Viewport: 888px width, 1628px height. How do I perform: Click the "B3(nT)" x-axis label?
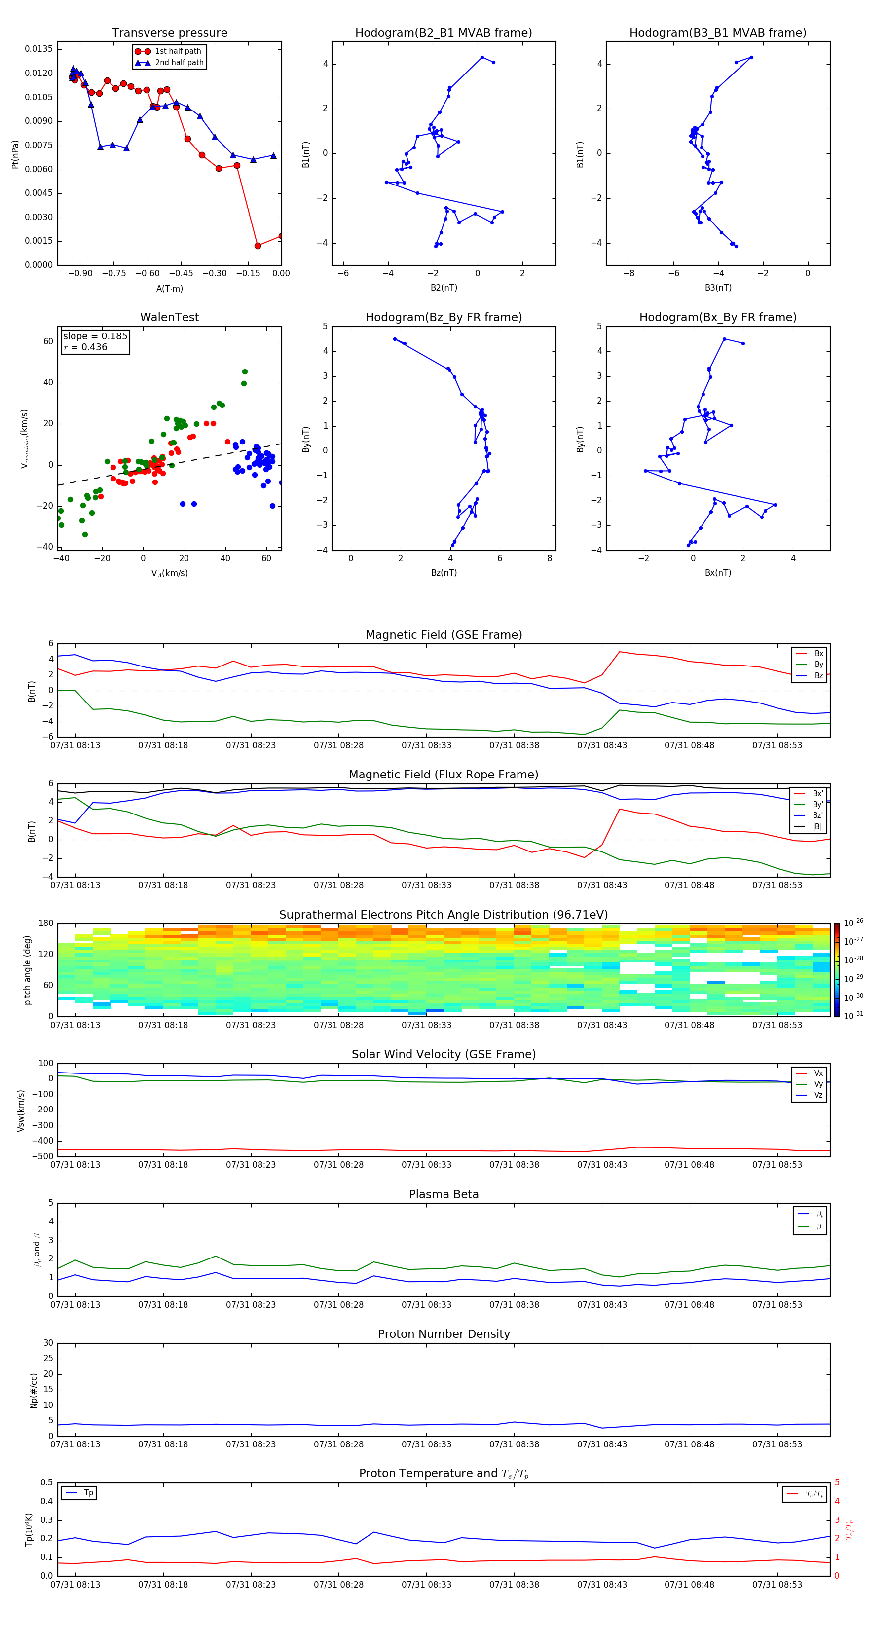coord(718,288)
